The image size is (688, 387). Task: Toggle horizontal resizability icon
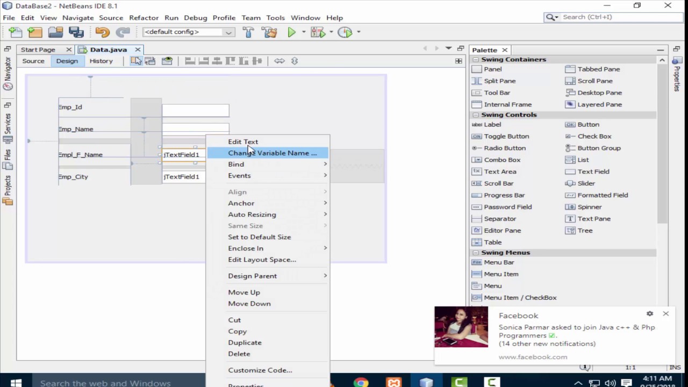279,61
